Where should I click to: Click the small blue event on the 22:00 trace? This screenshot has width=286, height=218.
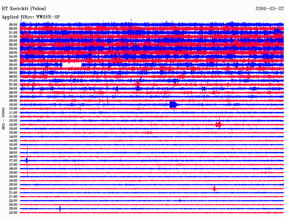180,201
